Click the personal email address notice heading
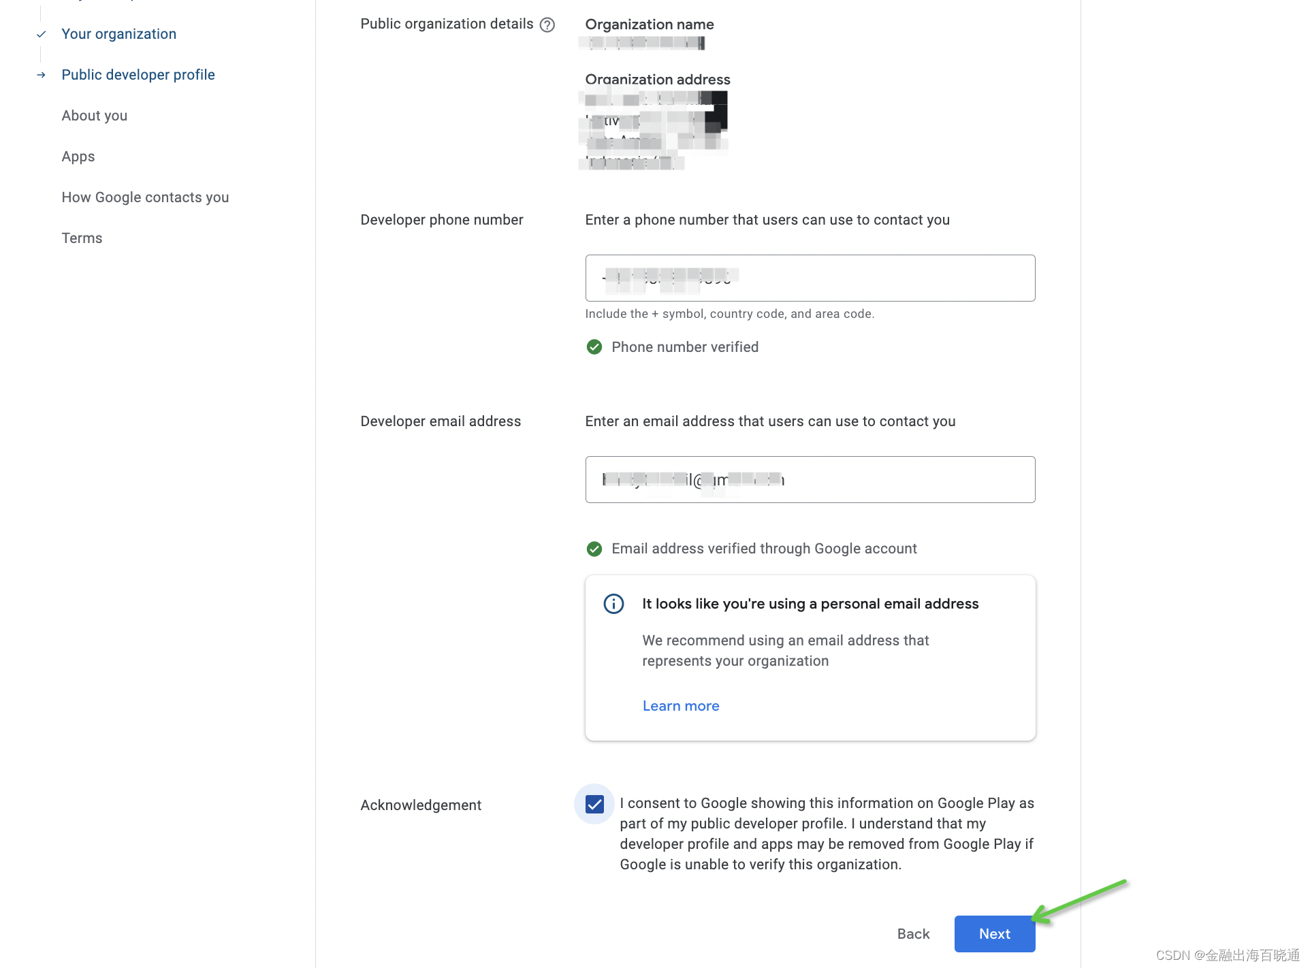Viewport: 1310px width, 968px height. pyautogui.click(x=810, y=604)
